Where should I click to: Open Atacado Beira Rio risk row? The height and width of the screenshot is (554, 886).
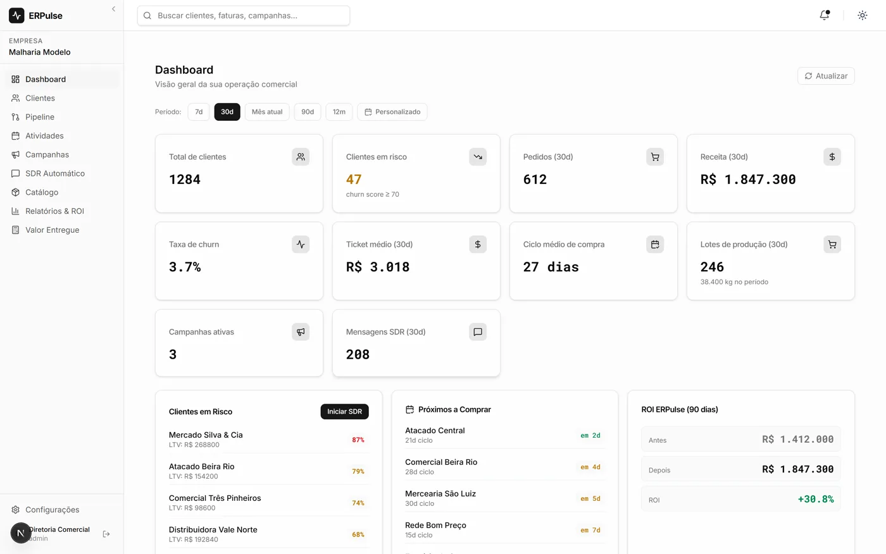click(x=269, y=471)
